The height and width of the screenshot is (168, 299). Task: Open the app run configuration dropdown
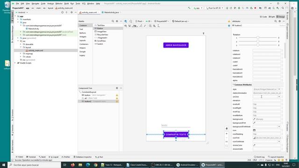[x=198, y=8]
